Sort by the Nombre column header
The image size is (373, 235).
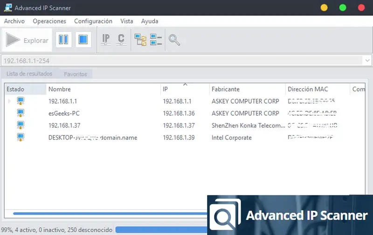click(103, 89)
